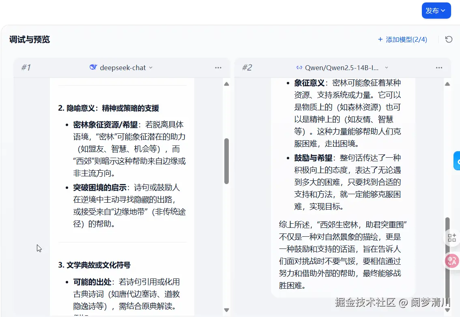
Task: Click the plus icon beside 添加模型
Action: tap(380, 39)
